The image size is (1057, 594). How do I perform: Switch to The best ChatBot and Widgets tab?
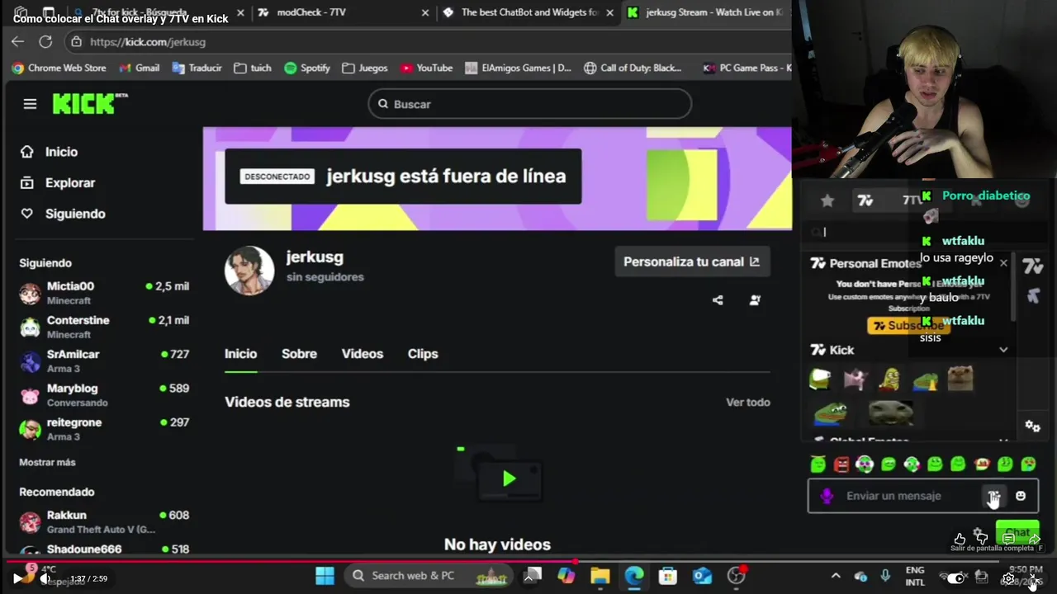[x=528, y=12]
